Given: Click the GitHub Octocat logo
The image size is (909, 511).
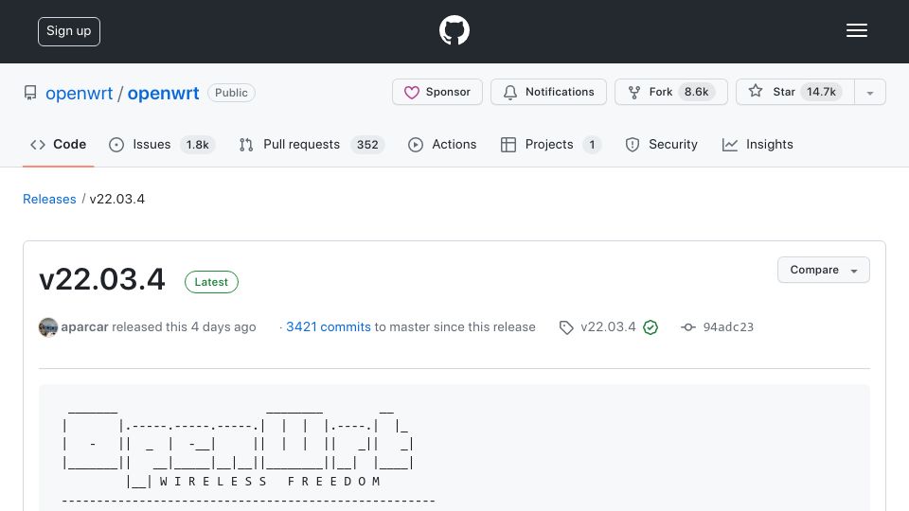Looking at the screenshot, I should pyautogui.click(x=454, y=30).
